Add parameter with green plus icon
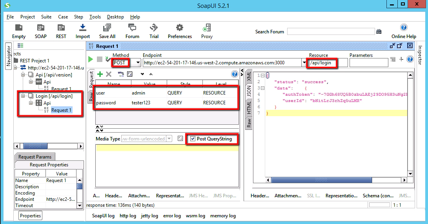Screen dimensions: 428x224 pyautogui.click(x=100, y=74)
